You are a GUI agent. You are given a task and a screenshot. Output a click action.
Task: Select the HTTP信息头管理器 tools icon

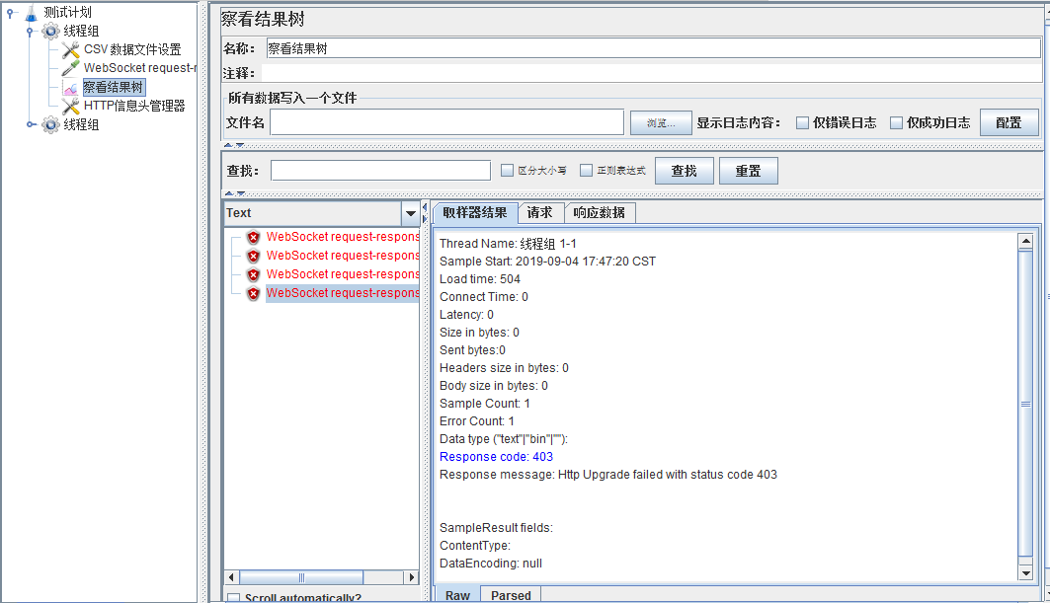pos(71,106)
